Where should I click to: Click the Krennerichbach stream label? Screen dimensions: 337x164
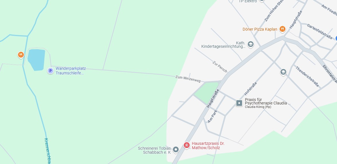48,151
